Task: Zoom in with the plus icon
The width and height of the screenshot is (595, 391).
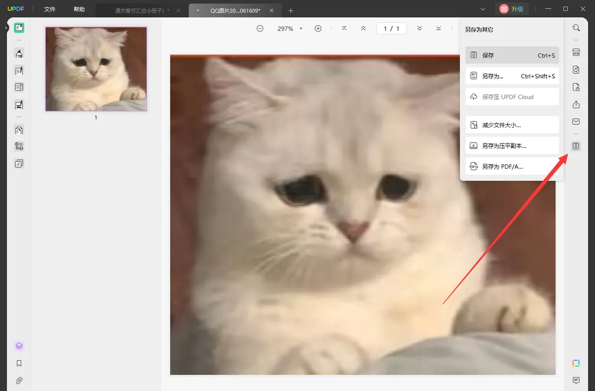Action: [318, 29]
